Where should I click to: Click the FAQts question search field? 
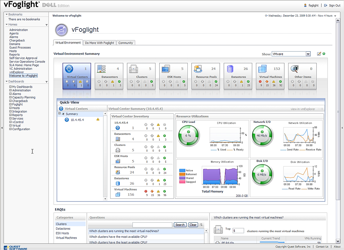(x=152, y=225)
